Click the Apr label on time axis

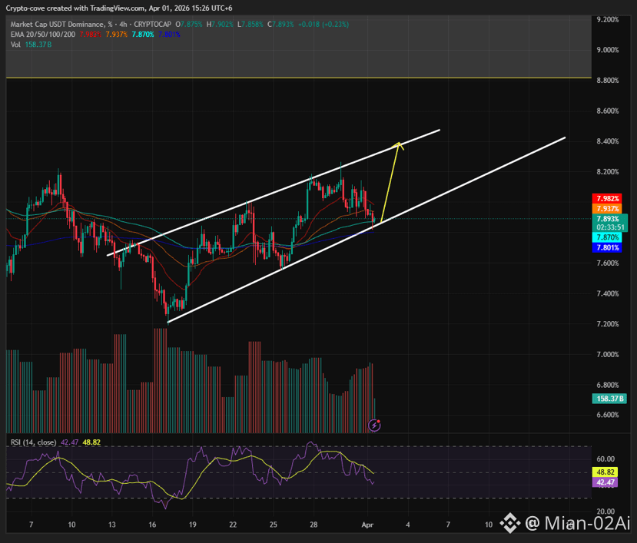367,525
